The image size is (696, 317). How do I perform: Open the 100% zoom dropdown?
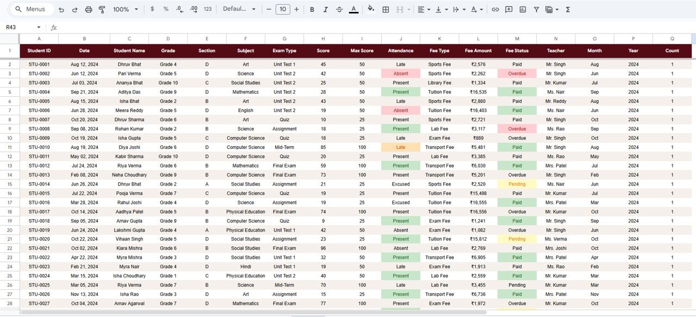click(x=126, y=9)
